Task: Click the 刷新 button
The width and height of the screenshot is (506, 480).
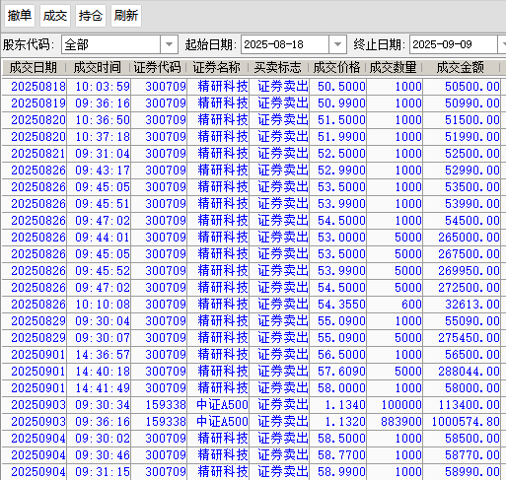Action: click(x=126, y=16)
